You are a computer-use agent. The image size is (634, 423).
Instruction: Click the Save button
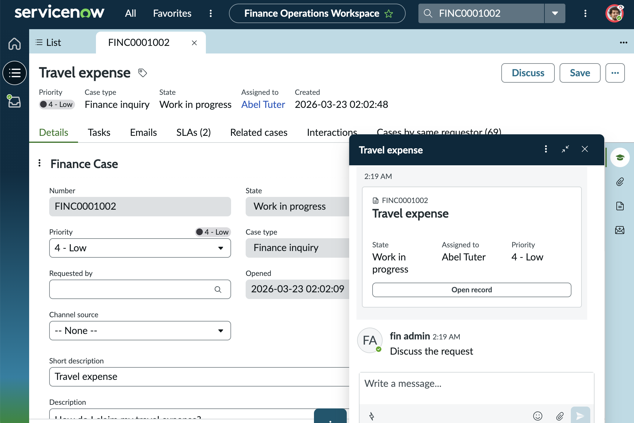click(x=580, y=73)
